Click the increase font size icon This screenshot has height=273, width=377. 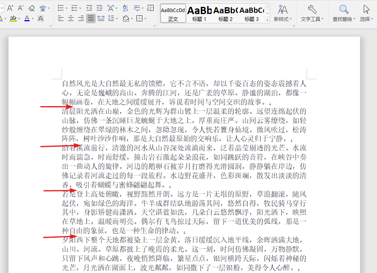point(10,7)
